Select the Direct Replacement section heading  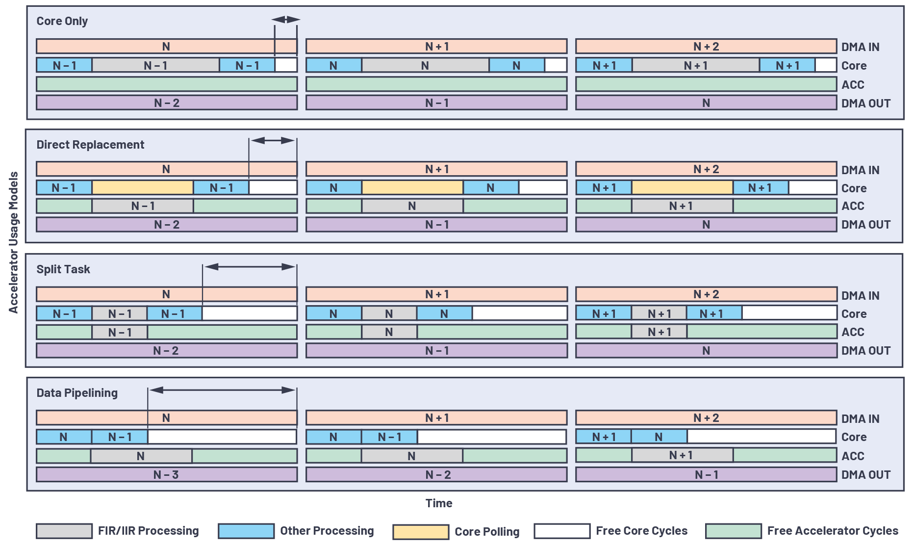click(x=90, y=145)
